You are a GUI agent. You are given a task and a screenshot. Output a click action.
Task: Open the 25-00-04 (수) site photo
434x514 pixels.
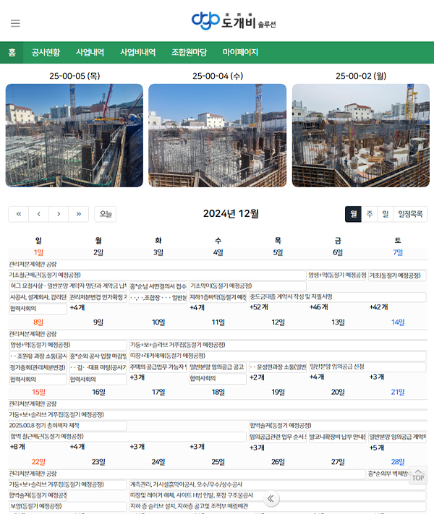(x=218, y=135)
